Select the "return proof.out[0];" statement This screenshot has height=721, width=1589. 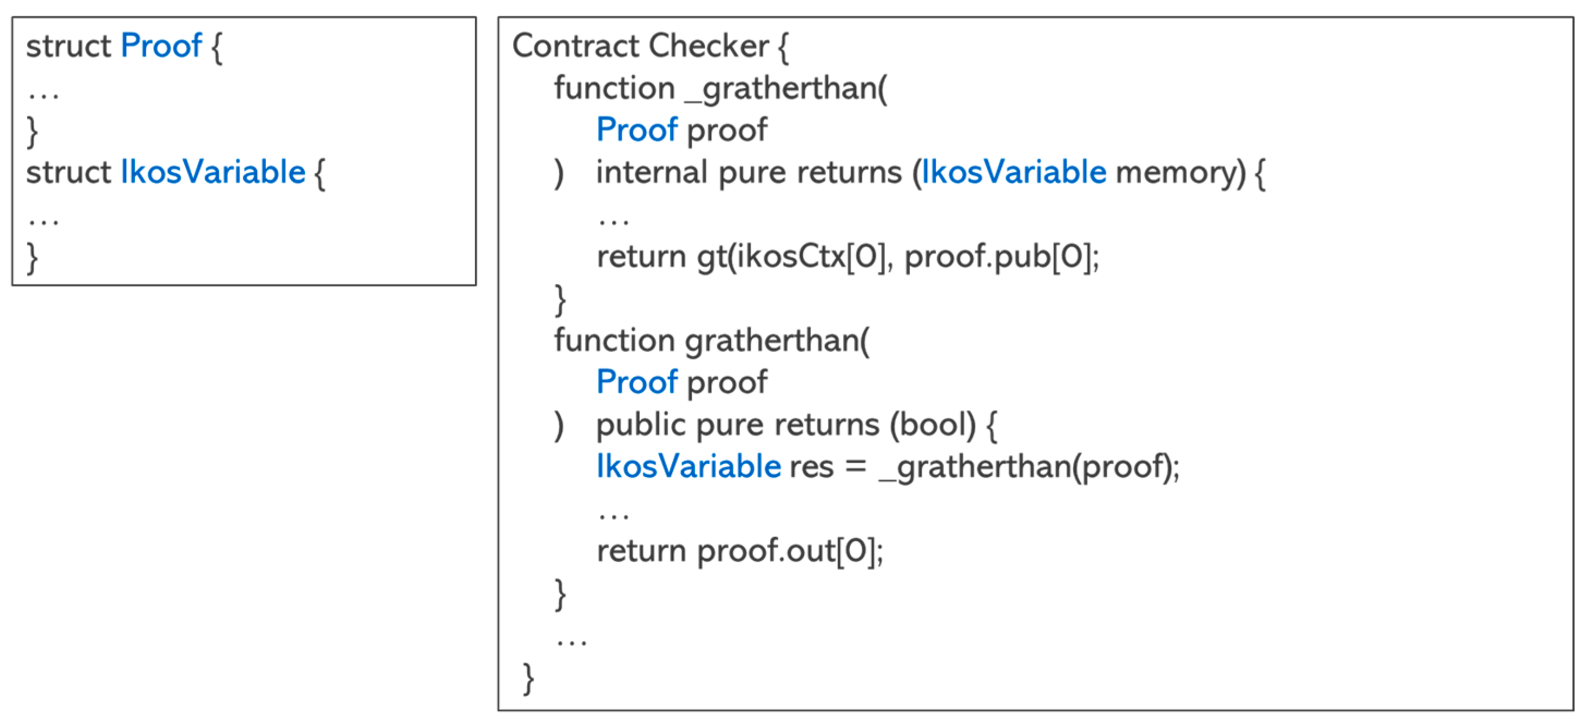pyautogui.click(x=740, y=551)
